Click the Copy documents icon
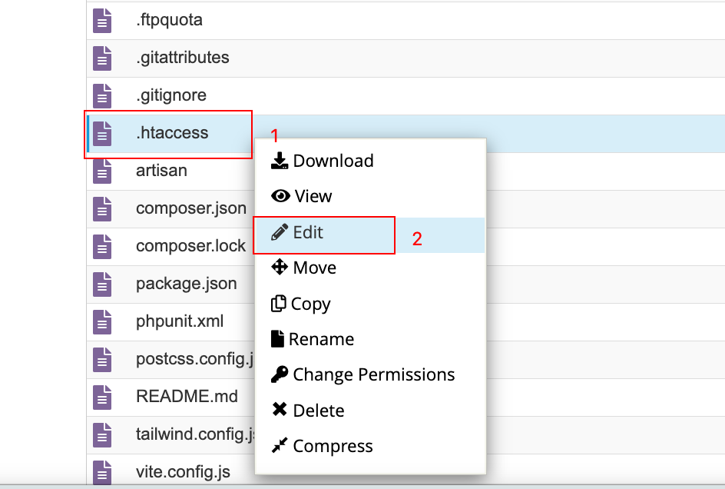 pyautogui.click(x=278, y=303)
